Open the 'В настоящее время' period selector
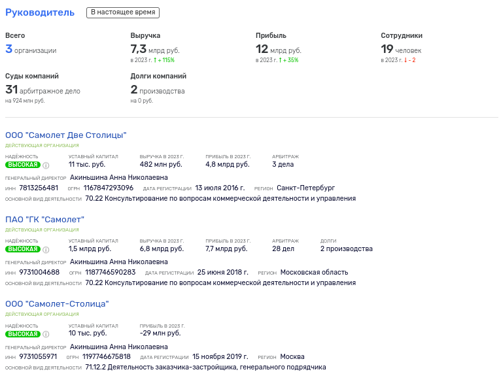This screenshot has height=376, width=499. 123,12
